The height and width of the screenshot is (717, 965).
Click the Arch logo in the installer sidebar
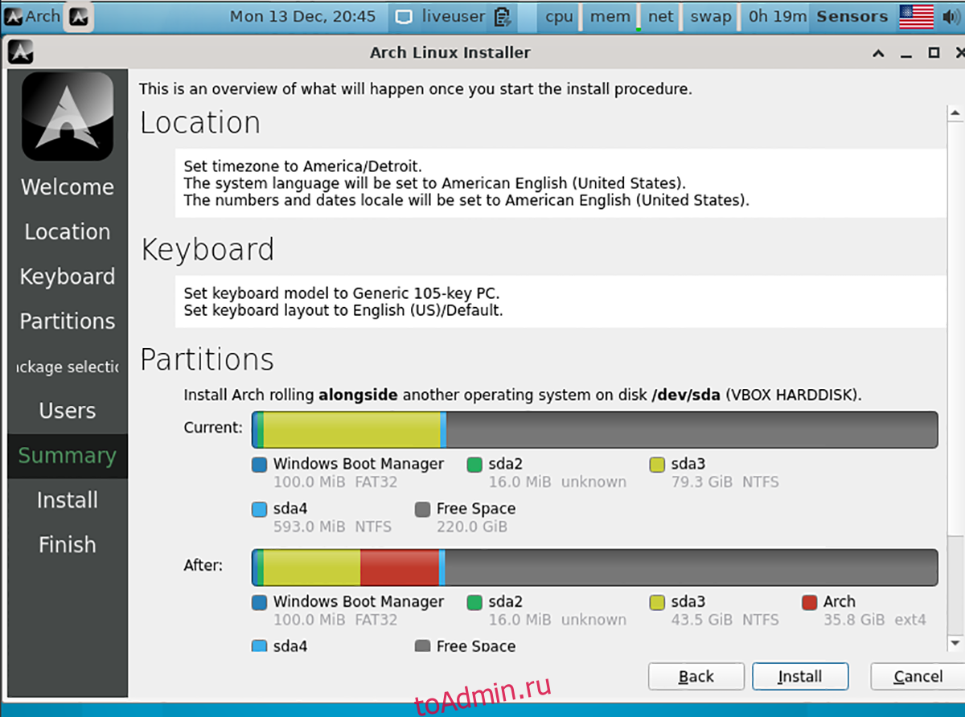click(68, 116)
